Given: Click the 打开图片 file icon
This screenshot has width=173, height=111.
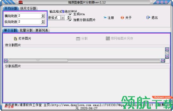Looking at the screenshot, I should pos(15,39).
